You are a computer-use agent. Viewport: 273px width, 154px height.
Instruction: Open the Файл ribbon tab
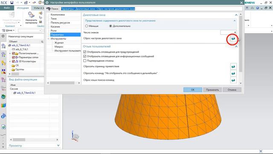7,8
